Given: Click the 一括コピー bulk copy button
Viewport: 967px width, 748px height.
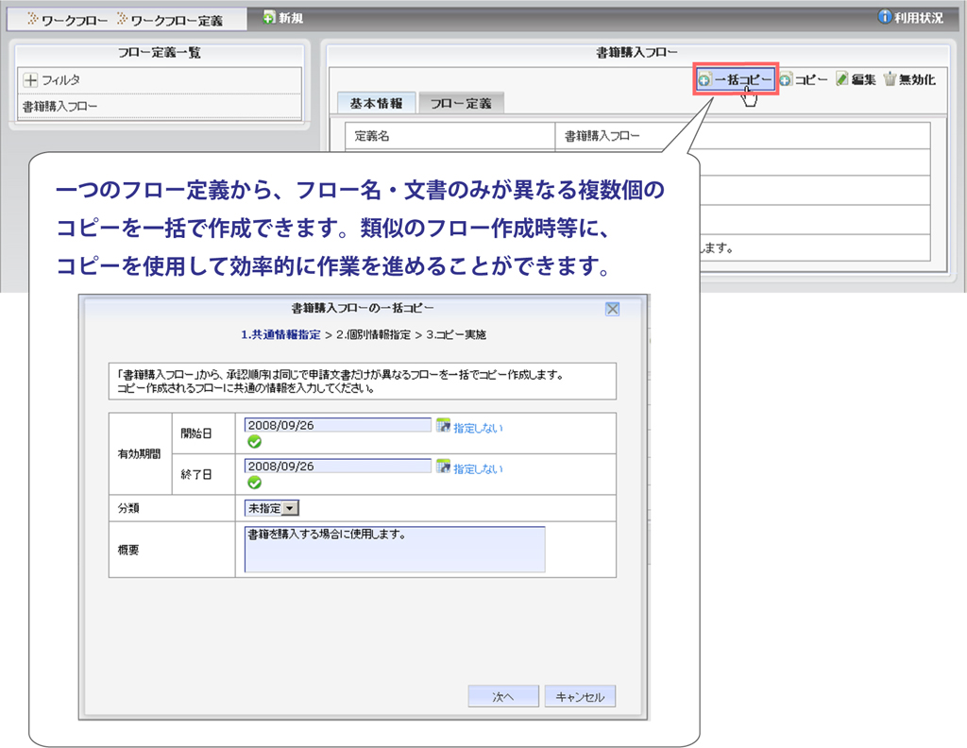Looking at the screenshot, I should click(x=735, y=79).
